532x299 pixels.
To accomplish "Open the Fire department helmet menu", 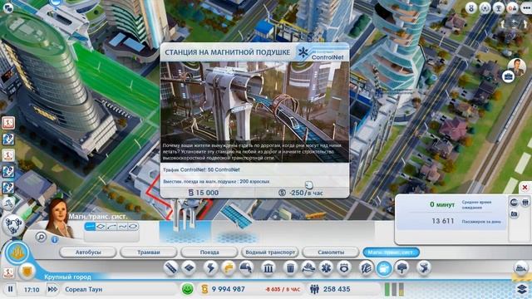I will [x=308, y=267].
